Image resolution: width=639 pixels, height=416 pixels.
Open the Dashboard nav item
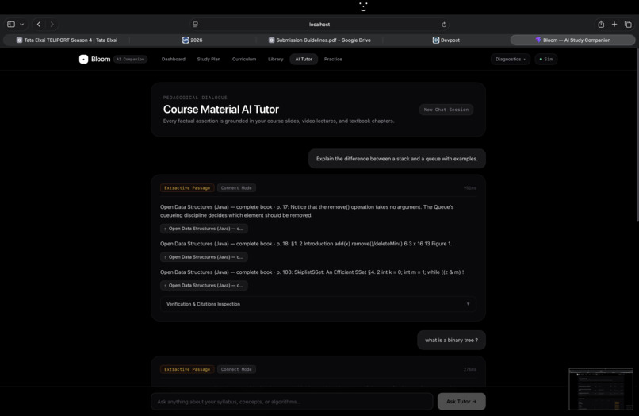(173, 60)
